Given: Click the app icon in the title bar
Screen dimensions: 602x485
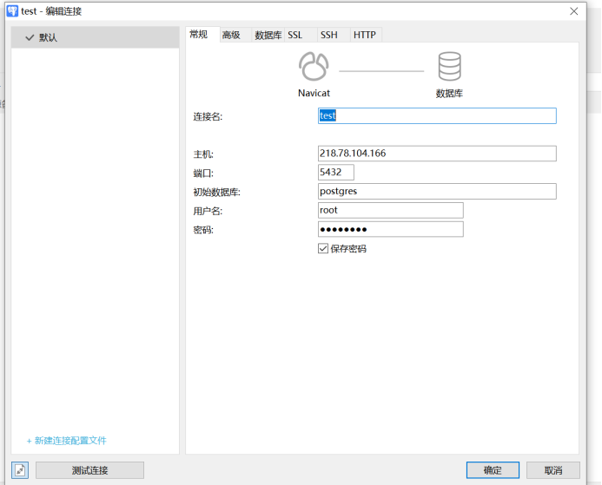Looking at the screenshot, I should click(x=12, y=11).
